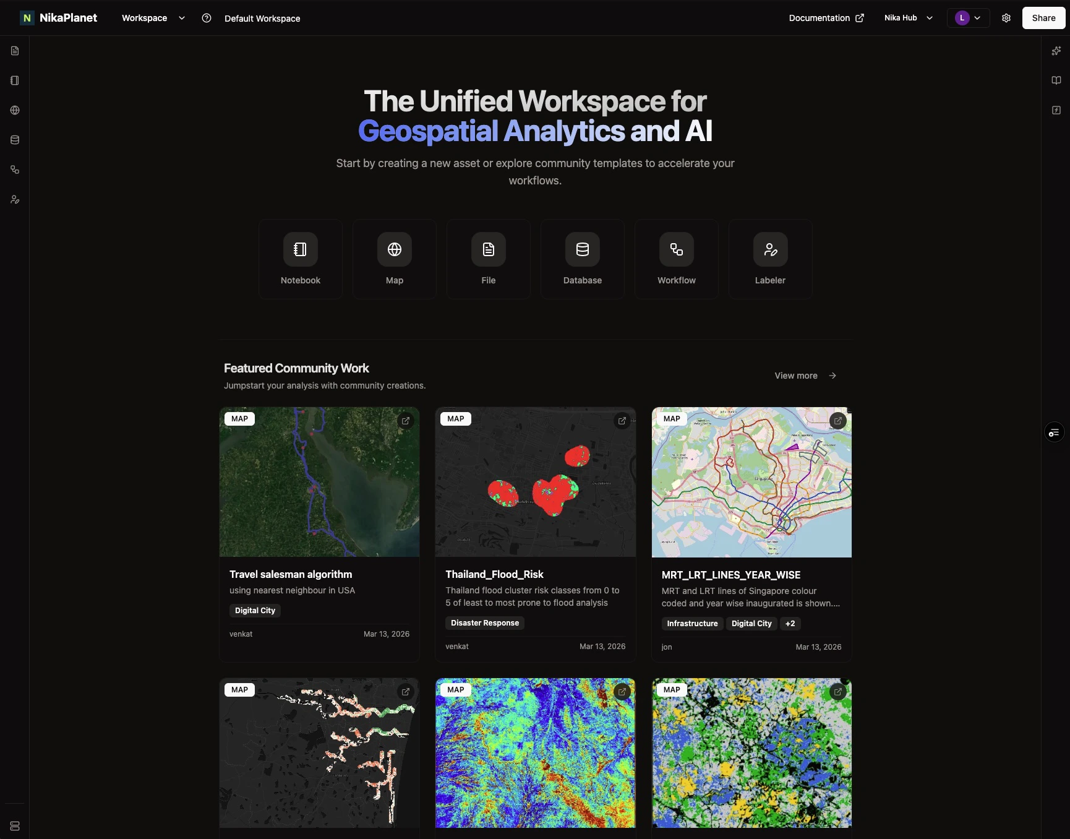
Task: Open the Documentation external link
Action: pos(826,18)
